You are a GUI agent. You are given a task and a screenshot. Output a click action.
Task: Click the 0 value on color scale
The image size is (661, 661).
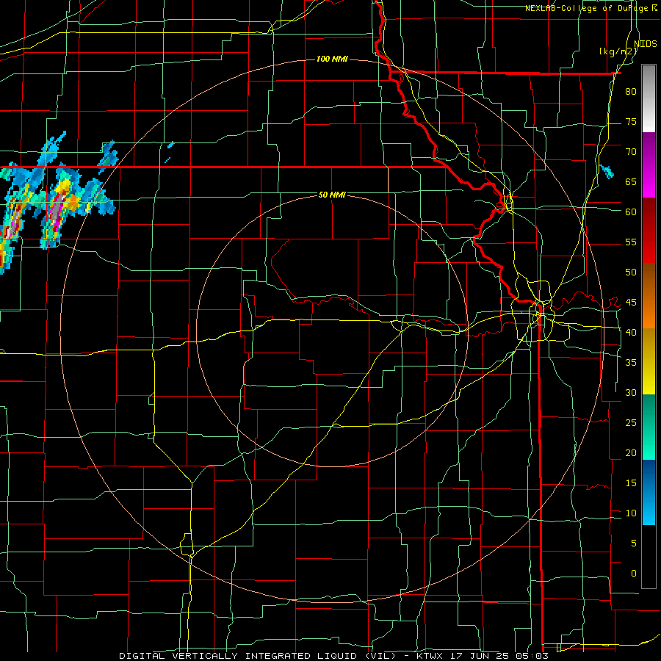[x=634, y=574]
